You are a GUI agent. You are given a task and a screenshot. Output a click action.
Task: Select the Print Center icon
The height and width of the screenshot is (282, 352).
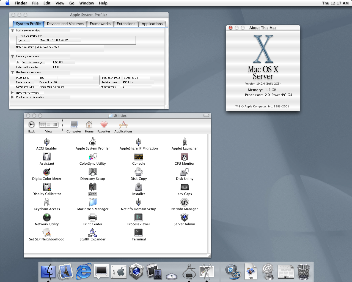(93, 218)
